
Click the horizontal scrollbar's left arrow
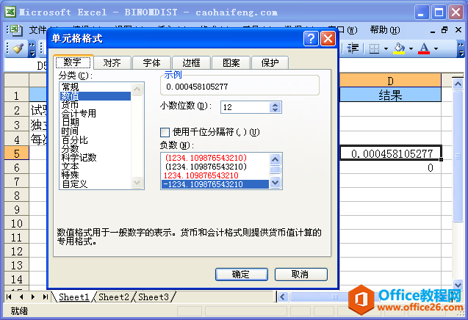point(283,297)
